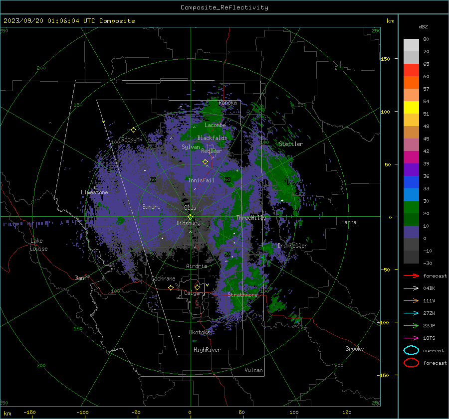449x419 pixels.
Task: Click the orange 111V arrow icon
Action: point(411,300)
